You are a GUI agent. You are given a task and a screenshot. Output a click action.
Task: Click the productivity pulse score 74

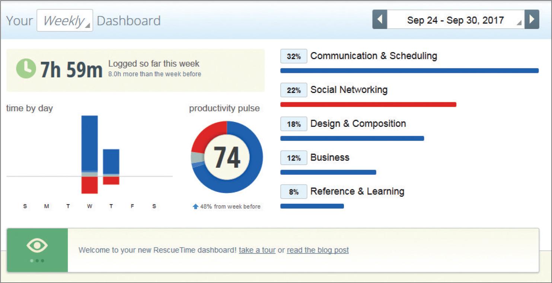point(227,157)
